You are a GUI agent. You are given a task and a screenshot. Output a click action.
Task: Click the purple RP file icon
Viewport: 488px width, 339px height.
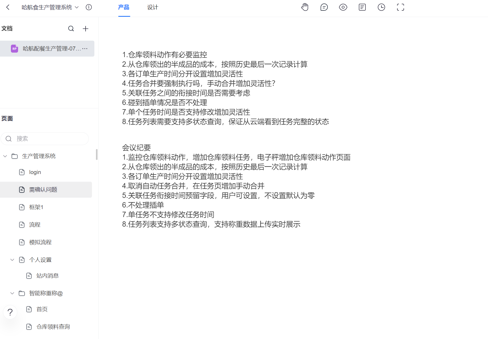[x=14, y=49]
